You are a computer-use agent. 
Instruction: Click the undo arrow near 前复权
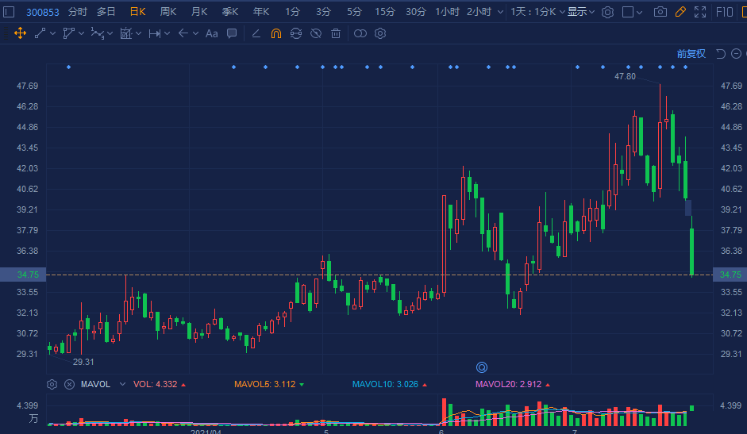pyautogui.click(x=721, y=54)
